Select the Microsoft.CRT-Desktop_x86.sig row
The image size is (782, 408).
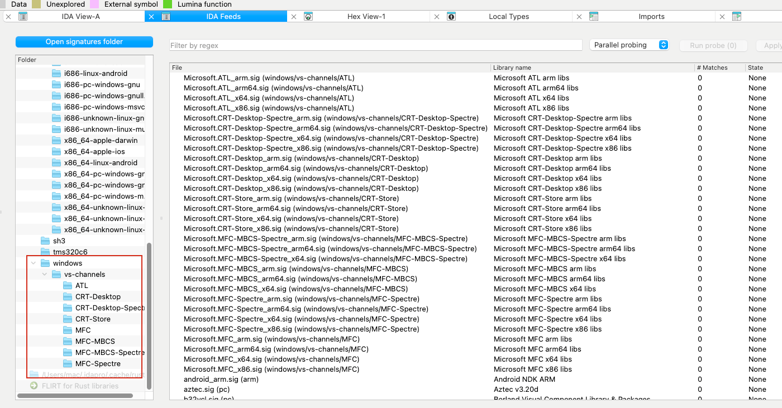(x=476, y=189)
